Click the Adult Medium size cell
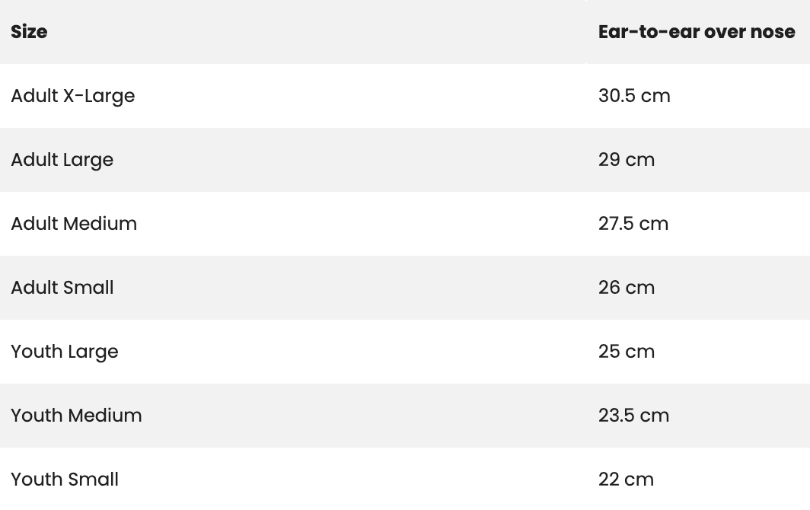Viewport: 810px width, 510px height. [74, 224]
